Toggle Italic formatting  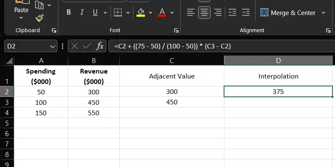pos(82,13)
